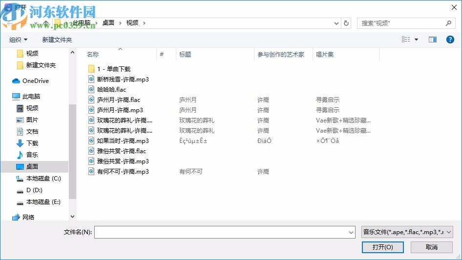Open OneDrive in the sidebar
Image resolution: width=462 pixels, height=260 pixels.
(35, 80)
